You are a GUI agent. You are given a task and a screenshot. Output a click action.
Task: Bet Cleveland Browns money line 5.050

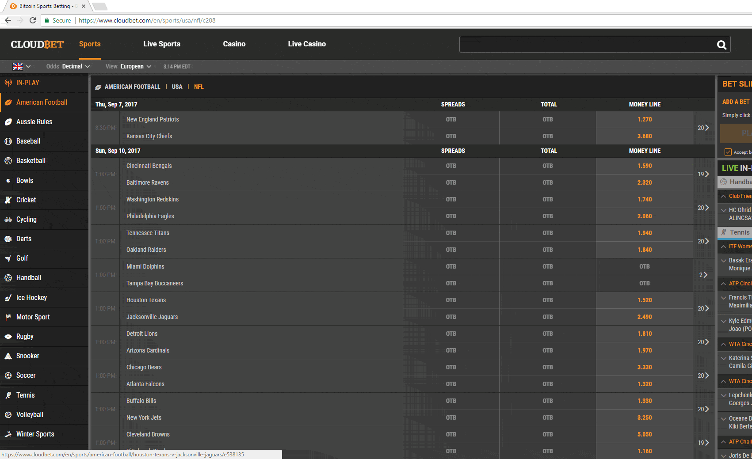[645, 435]
